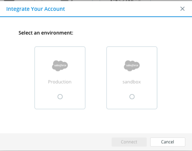Click blank space between the two environment cards
The height and width of the screenshot is (151, 192).
96,78
